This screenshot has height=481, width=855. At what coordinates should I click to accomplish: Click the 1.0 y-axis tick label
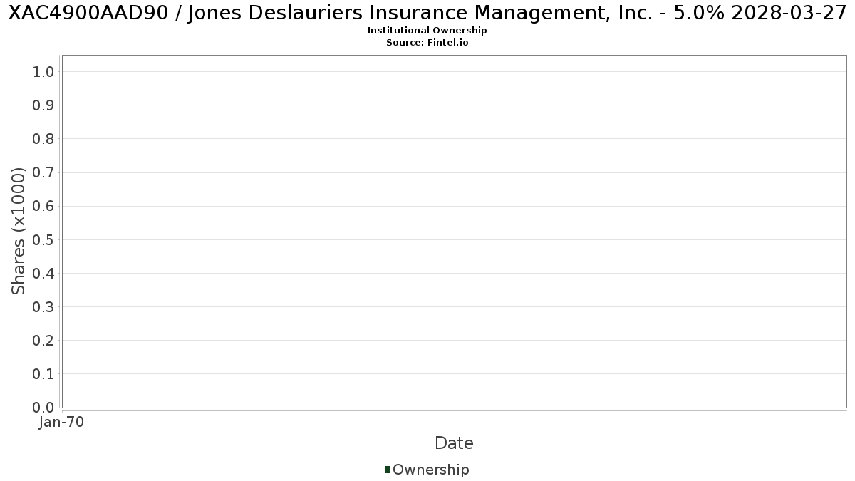click(43, 71)
